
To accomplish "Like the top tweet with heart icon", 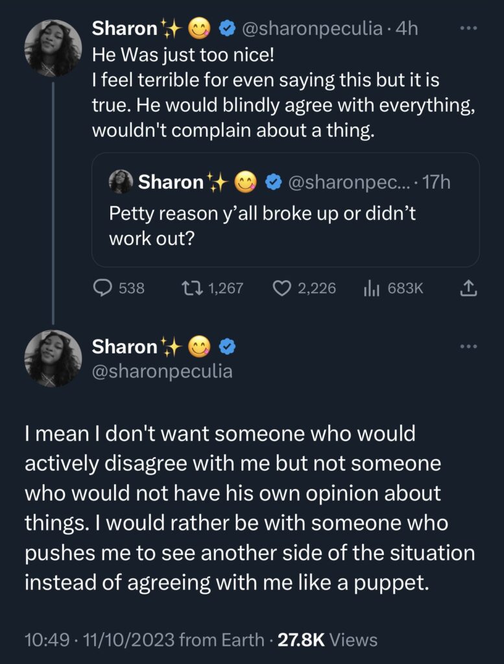I will (x=281, y=288).
